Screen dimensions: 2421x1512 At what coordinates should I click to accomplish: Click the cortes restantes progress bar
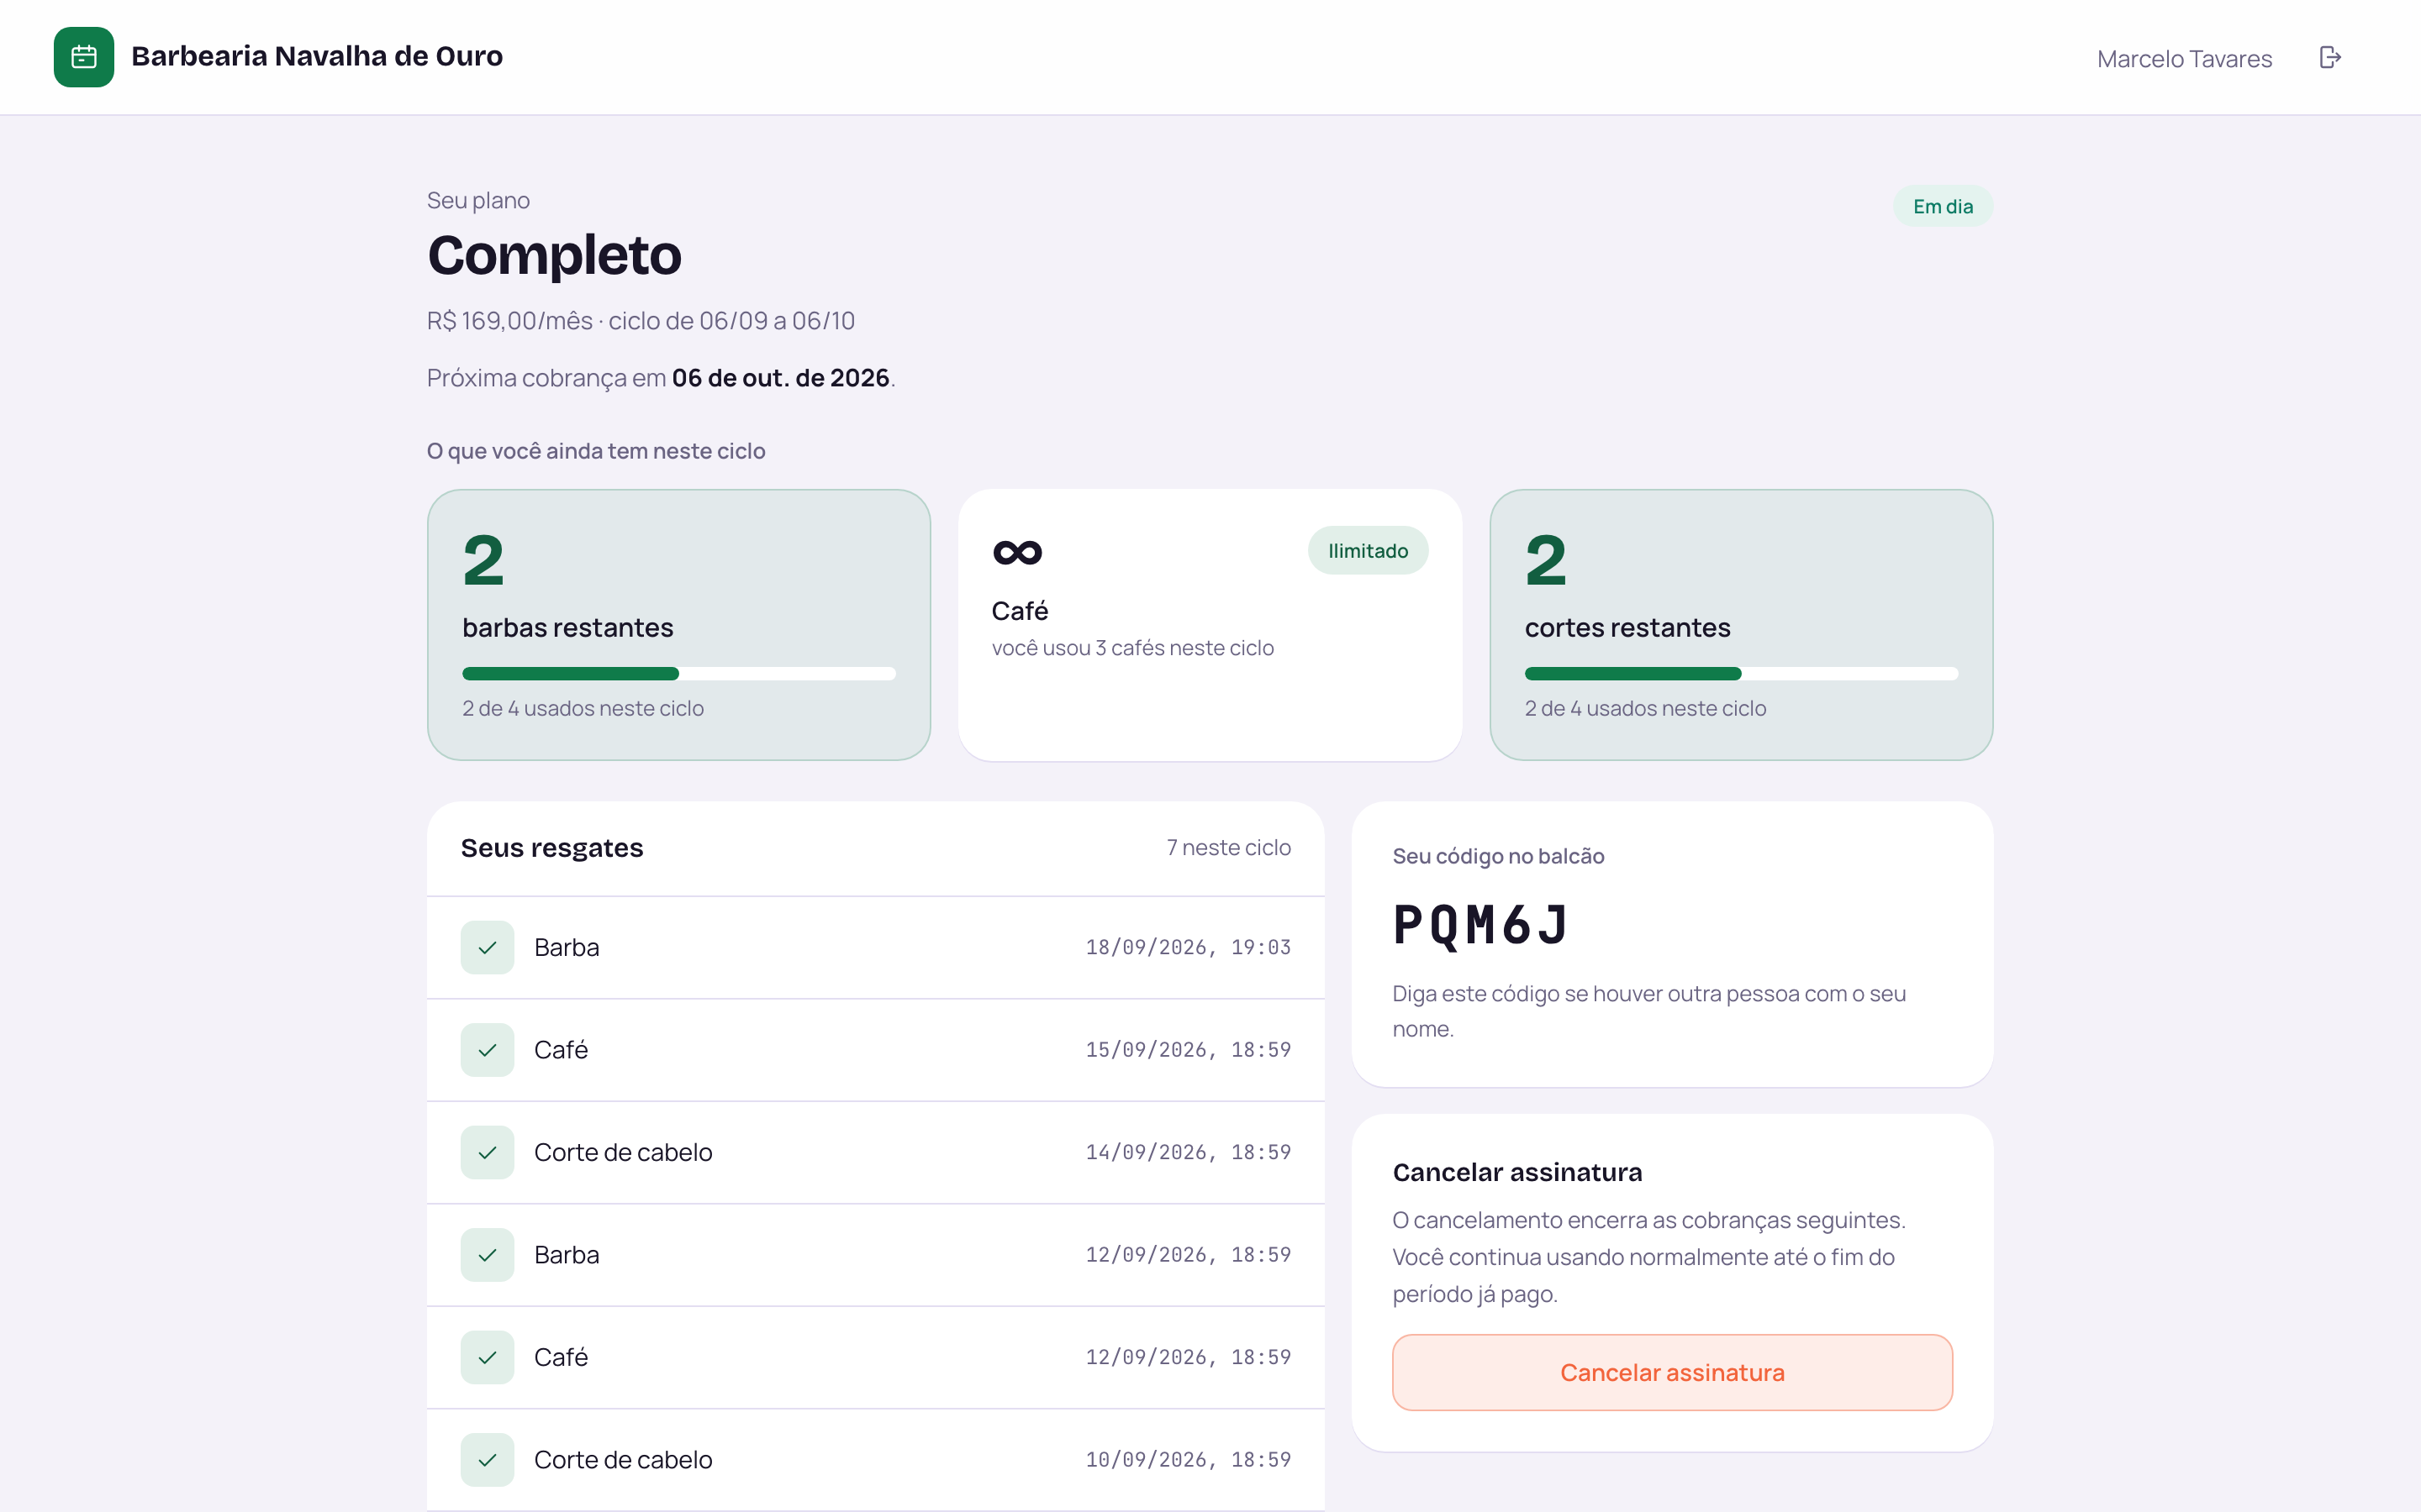point(1741,673)
